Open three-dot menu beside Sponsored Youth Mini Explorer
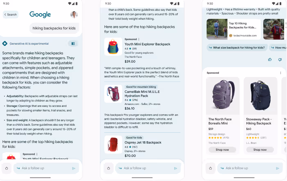Viewport: 287px width, 181px height. tap(139, 39)
